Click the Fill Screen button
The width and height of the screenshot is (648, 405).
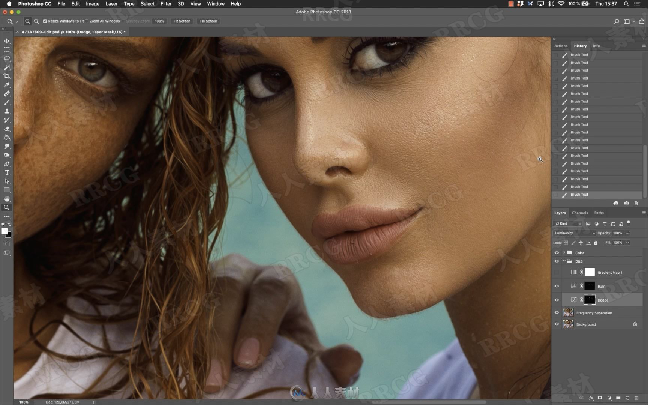[x=208, y=21]
